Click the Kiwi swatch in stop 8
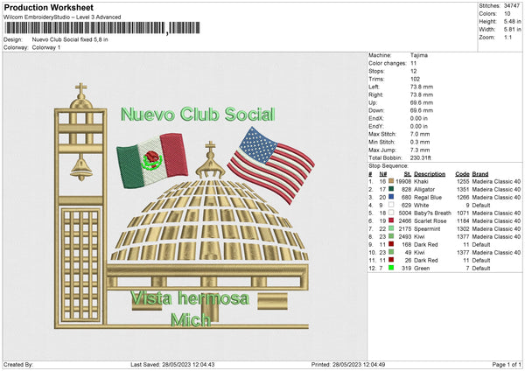This screenshot has height=371, width=525. pyautogui.click(x=391, y=236)
